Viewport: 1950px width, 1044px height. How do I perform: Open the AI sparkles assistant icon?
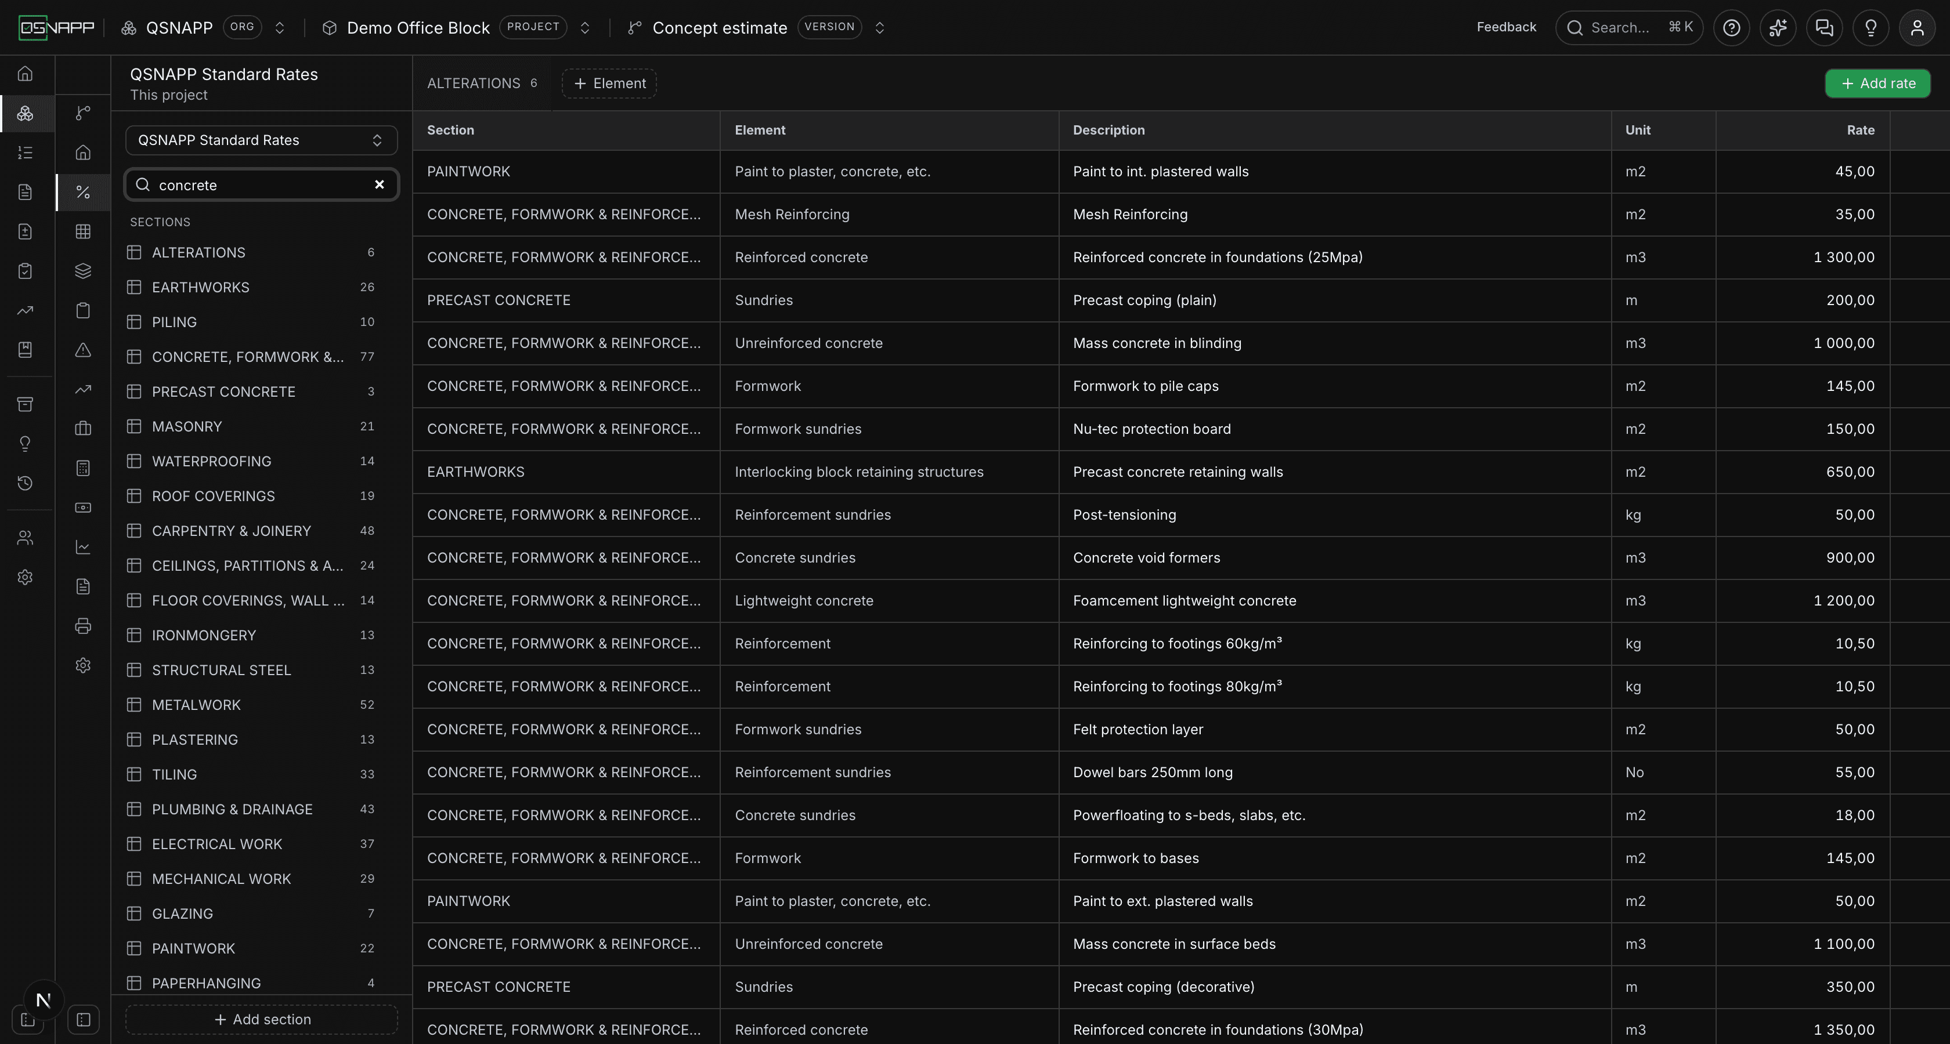tap(1778, 28)
